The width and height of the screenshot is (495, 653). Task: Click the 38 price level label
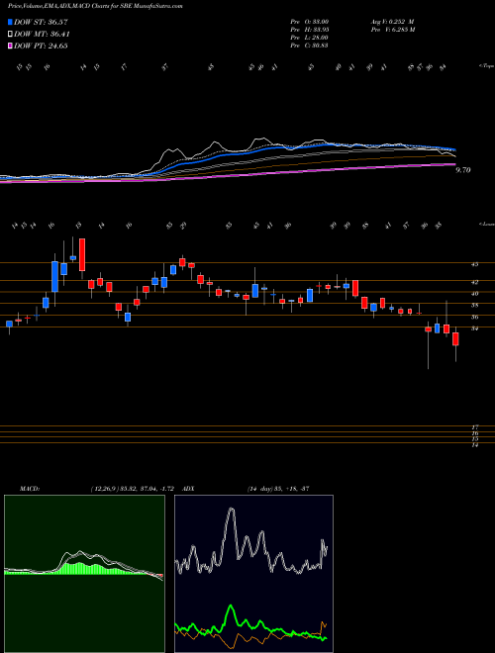tap(475, 306)
